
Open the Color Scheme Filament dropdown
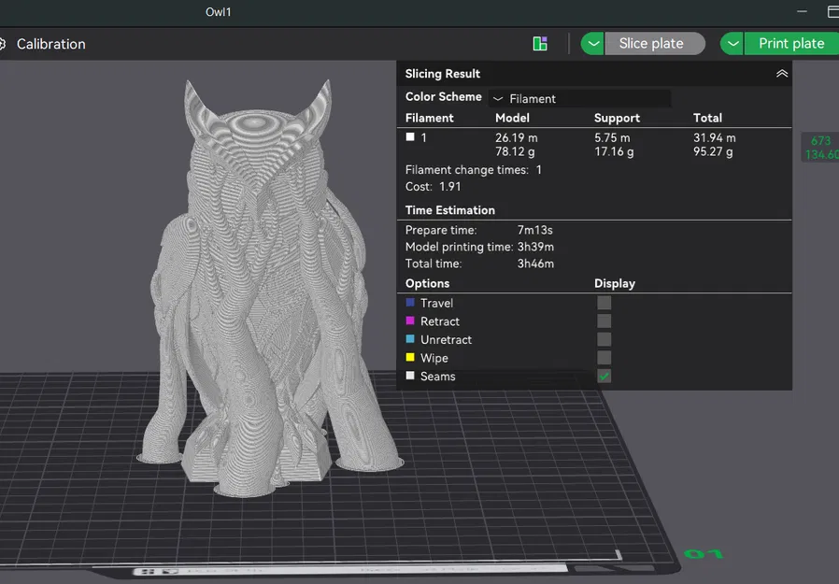point(579,98)
